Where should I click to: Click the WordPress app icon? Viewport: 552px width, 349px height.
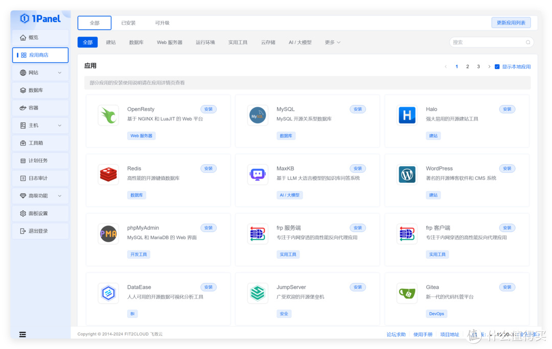[x=407, y=174]
